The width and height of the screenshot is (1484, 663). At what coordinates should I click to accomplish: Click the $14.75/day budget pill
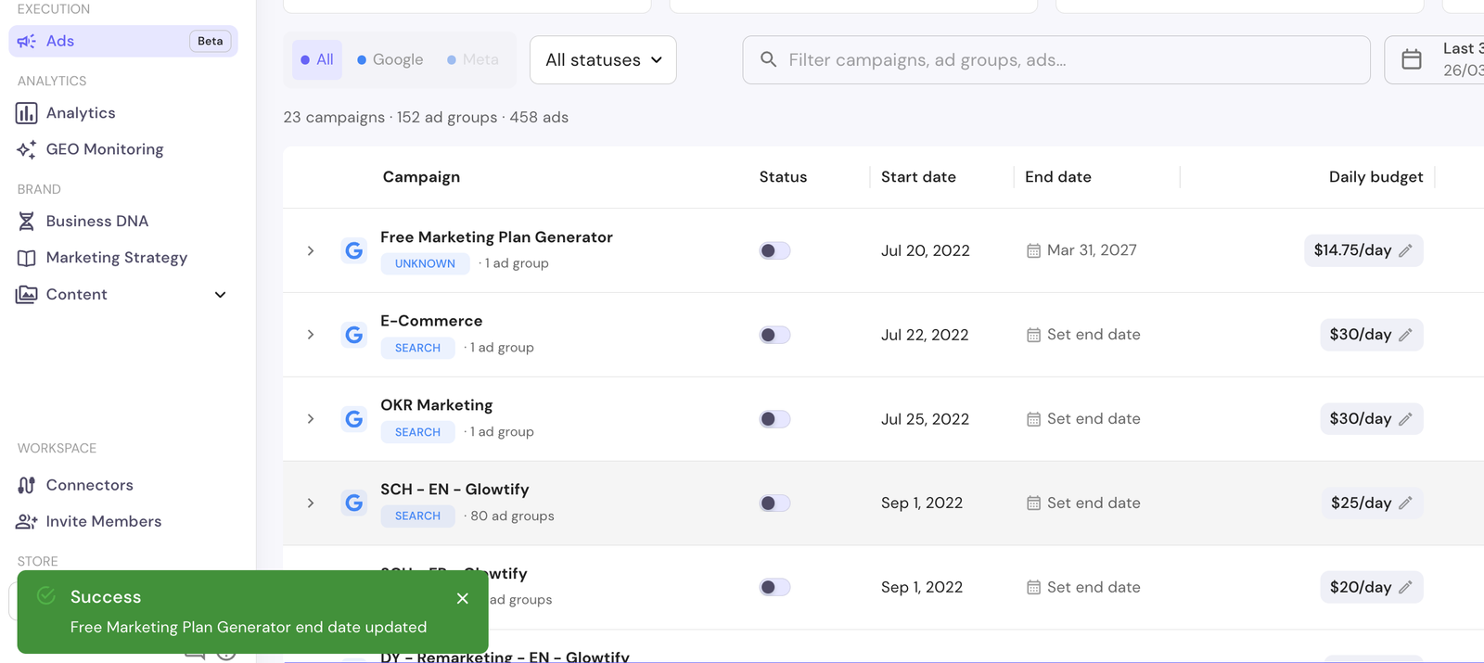pos(1363,250)
